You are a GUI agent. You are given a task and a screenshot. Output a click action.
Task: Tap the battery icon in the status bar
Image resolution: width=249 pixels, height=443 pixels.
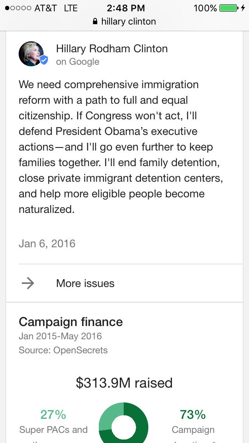click(x=228, y=8)
